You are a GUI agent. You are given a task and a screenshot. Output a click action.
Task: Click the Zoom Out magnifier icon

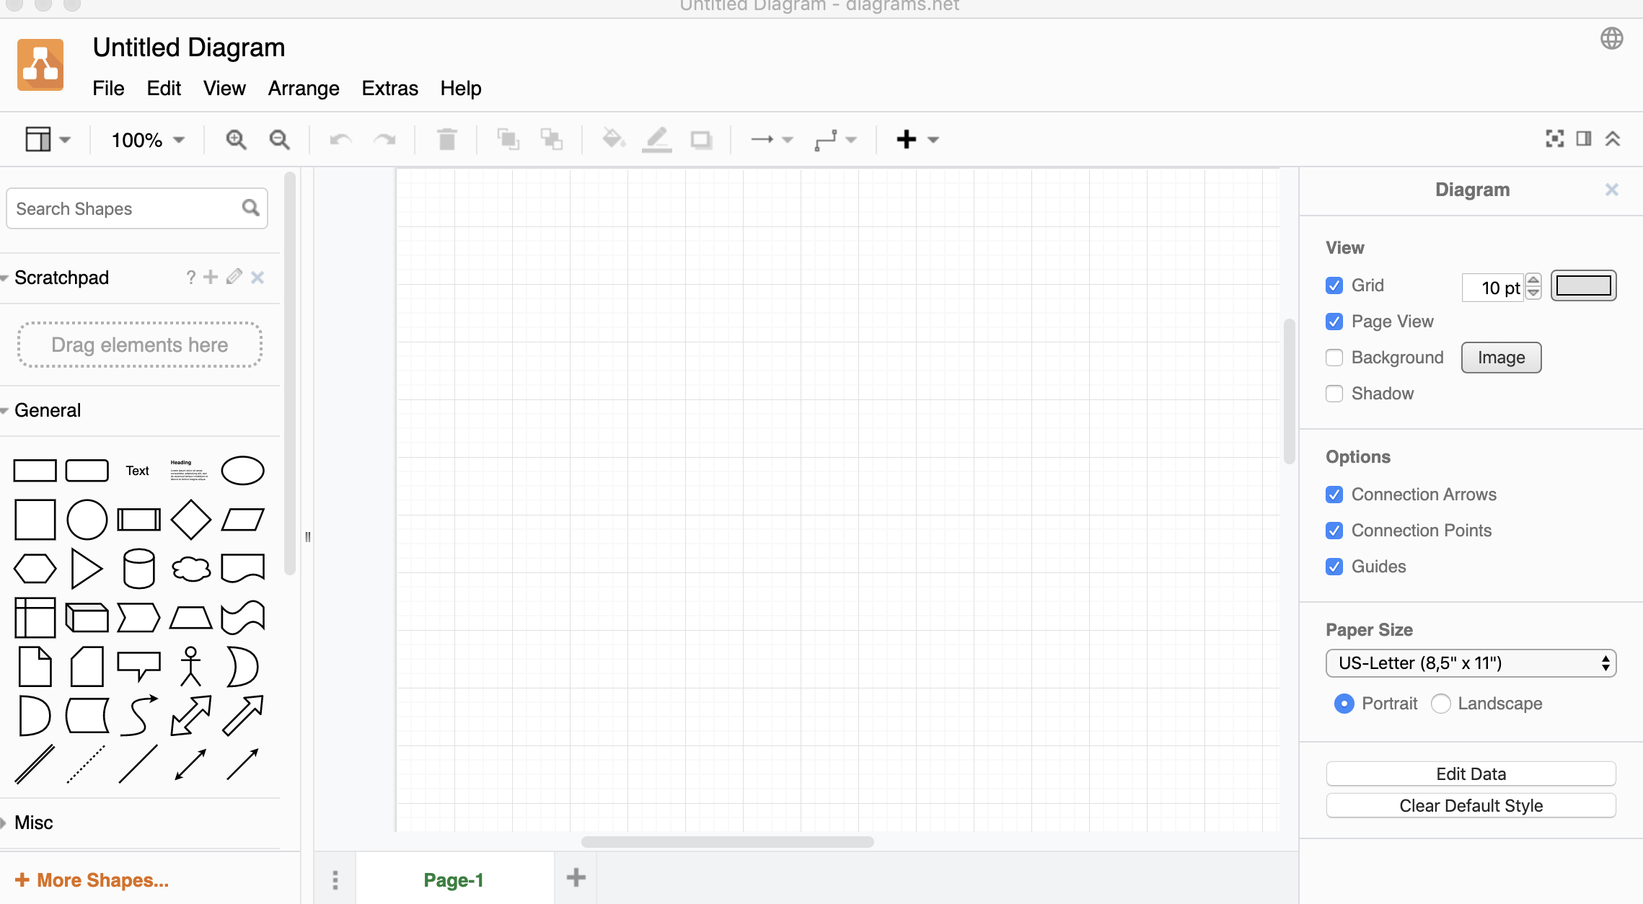(279, 139)
